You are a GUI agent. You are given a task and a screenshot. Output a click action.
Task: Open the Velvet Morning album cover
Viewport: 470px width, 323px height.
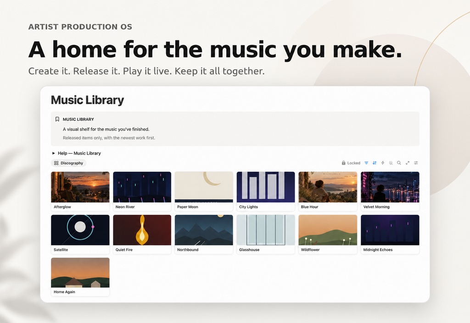click(x=390, y=187)
